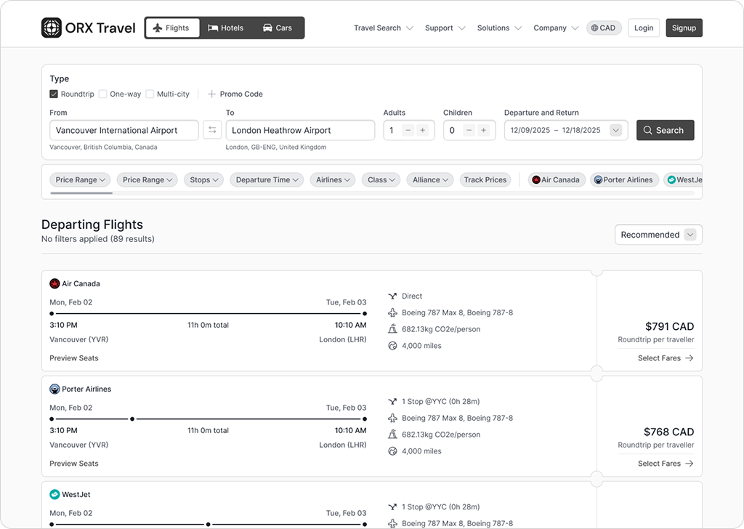Click the aircraft icon in Porter Airlines card

[392, 418]
